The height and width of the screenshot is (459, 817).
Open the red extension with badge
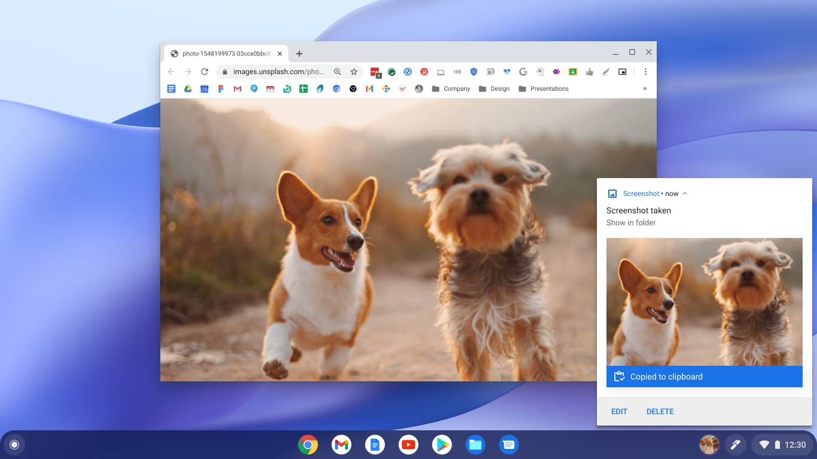(376, 72)
